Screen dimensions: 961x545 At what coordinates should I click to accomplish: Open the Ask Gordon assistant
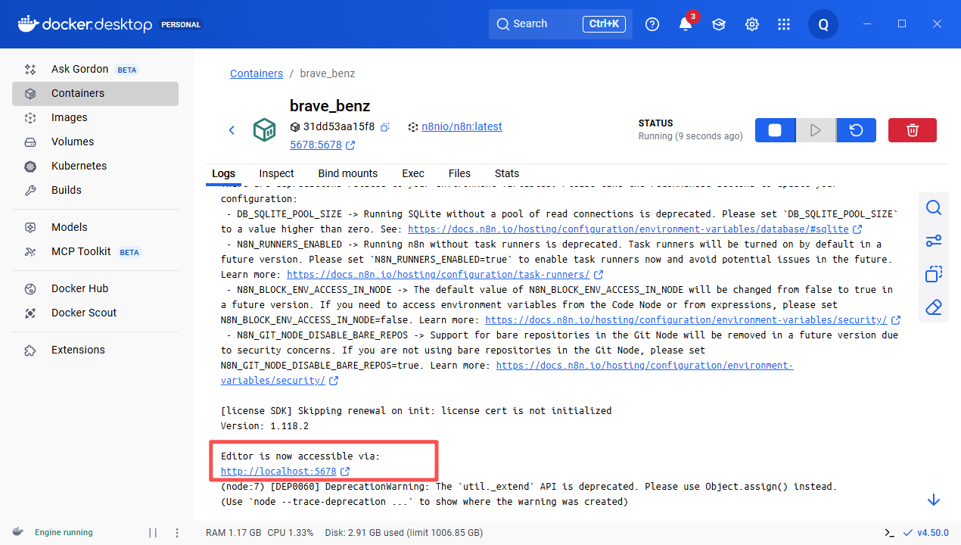pyautogui.click(x=95, y=69)
